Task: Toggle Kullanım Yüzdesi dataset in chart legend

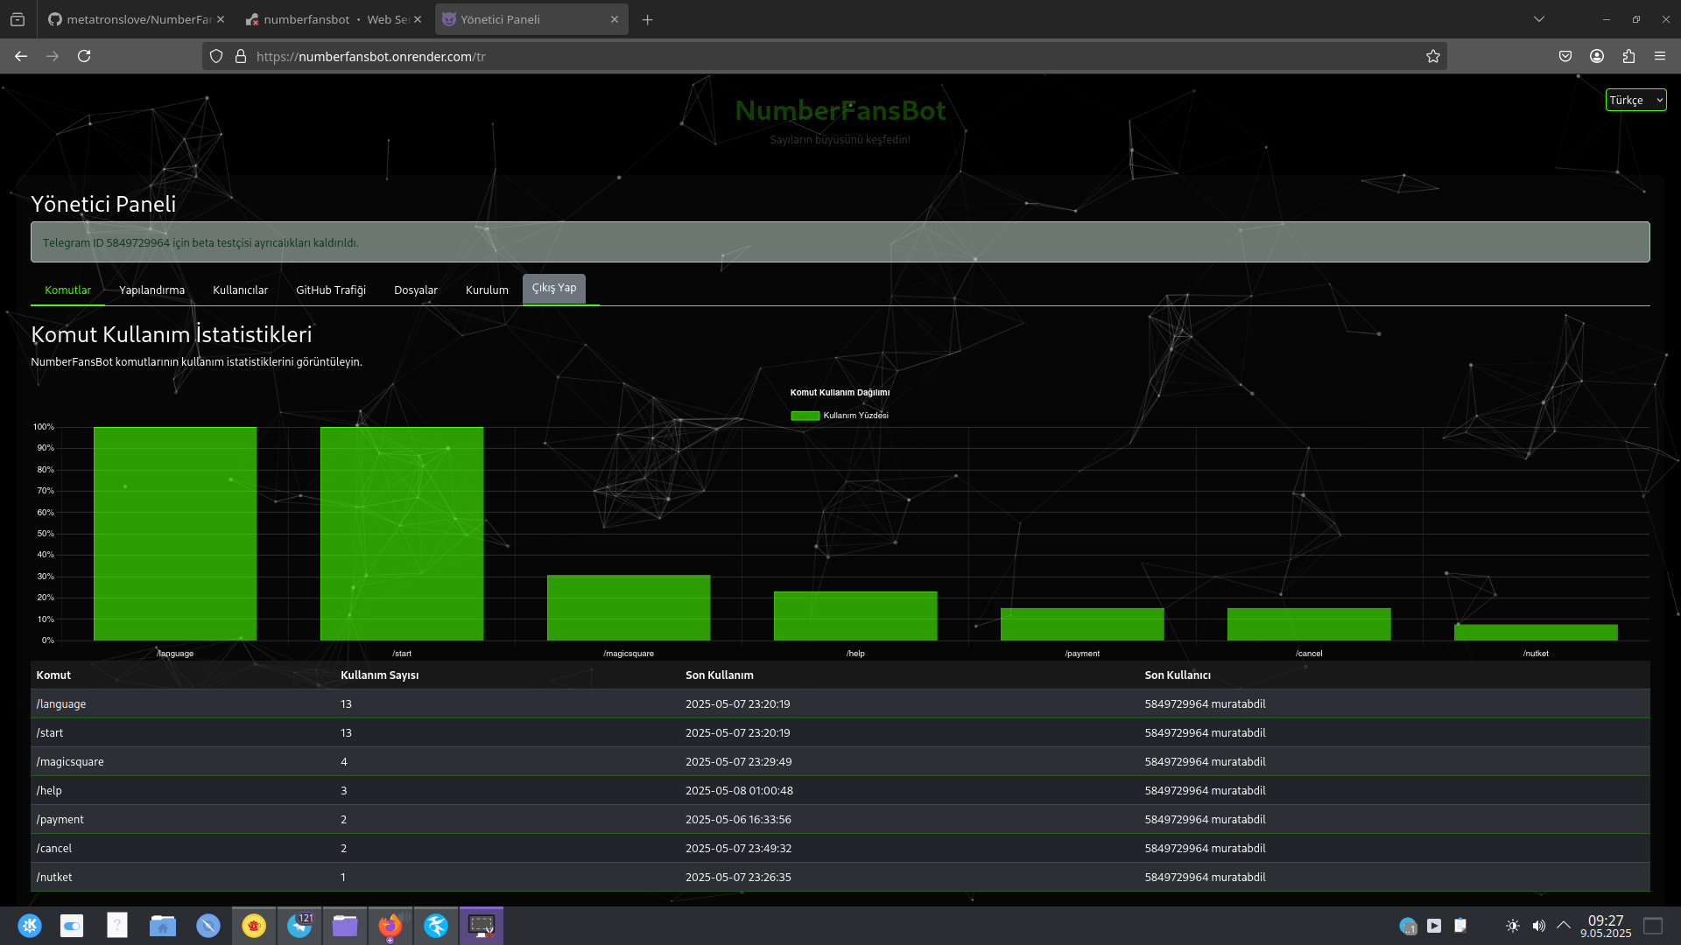Action: coord(839,416)
